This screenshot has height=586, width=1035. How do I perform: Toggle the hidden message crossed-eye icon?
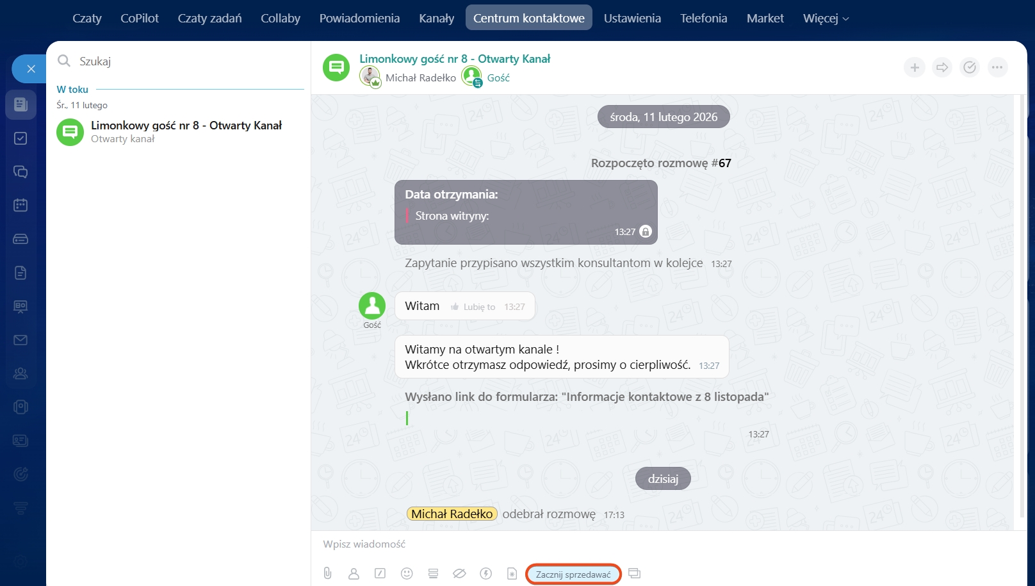click(459, 573)
